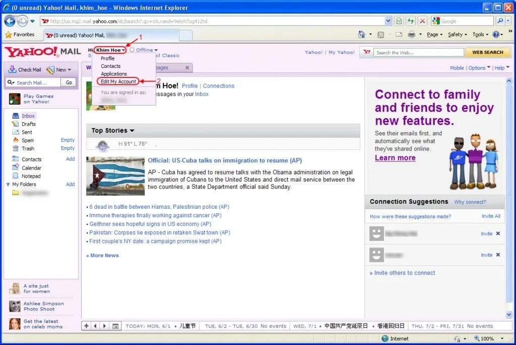Click Invite All link
This screenshot has height=345, width=516.
(x=491, y=216)
